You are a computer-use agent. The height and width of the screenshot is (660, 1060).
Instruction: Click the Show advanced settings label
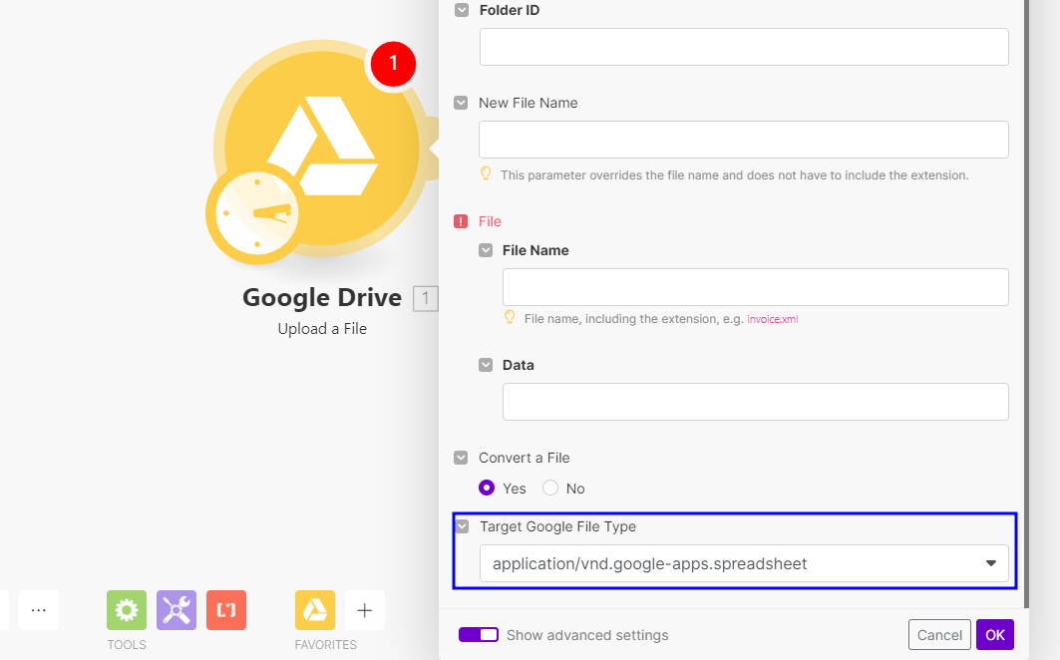(587, 635)
